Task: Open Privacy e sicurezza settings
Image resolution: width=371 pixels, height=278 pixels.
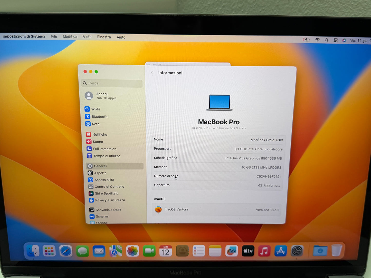Action: [x=107, y=200]
